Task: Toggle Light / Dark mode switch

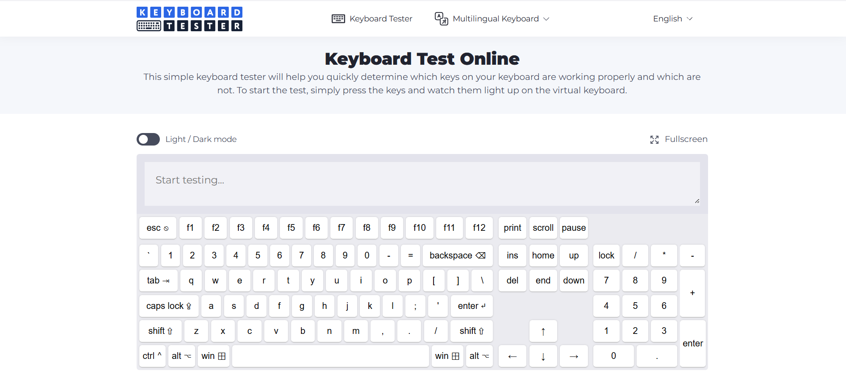Action: coord(148,139)
